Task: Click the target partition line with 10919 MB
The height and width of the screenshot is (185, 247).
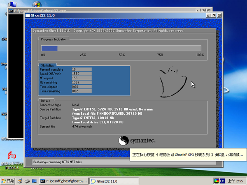Action: coord(93,118)
